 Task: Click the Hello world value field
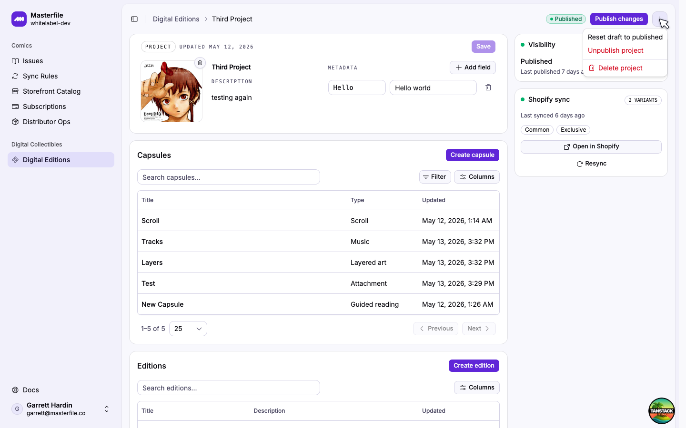[433, 88]
